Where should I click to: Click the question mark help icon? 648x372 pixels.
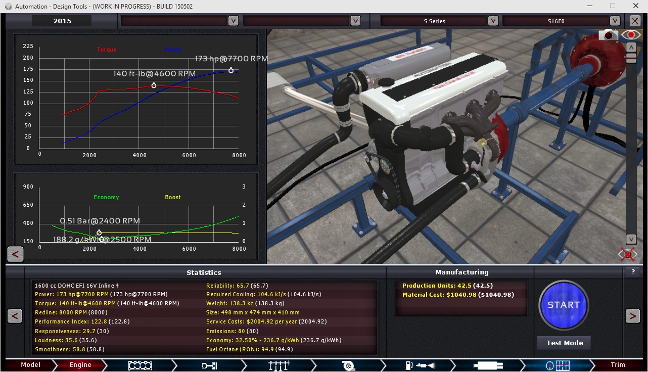[x=633, y=271]
